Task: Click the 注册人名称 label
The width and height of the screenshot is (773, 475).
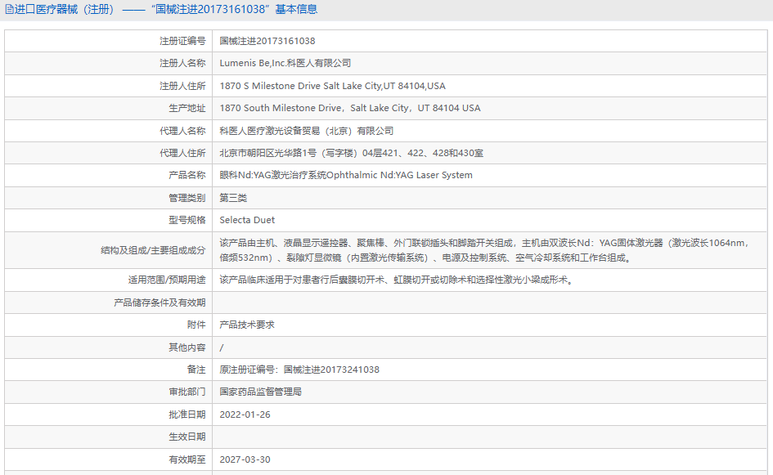Action: tap(182, 63)
